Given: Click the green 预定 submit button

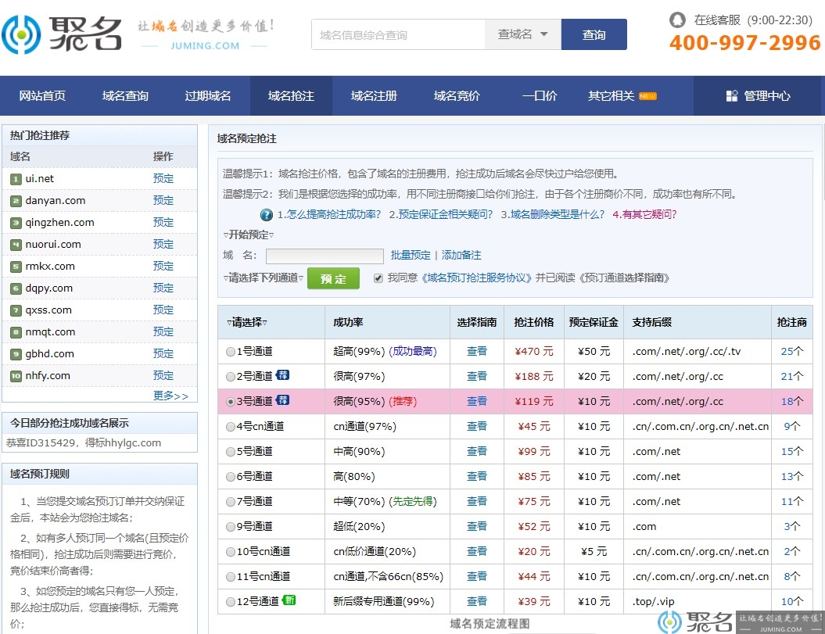Looking at the screenshot, I should [x=334, y=278].
